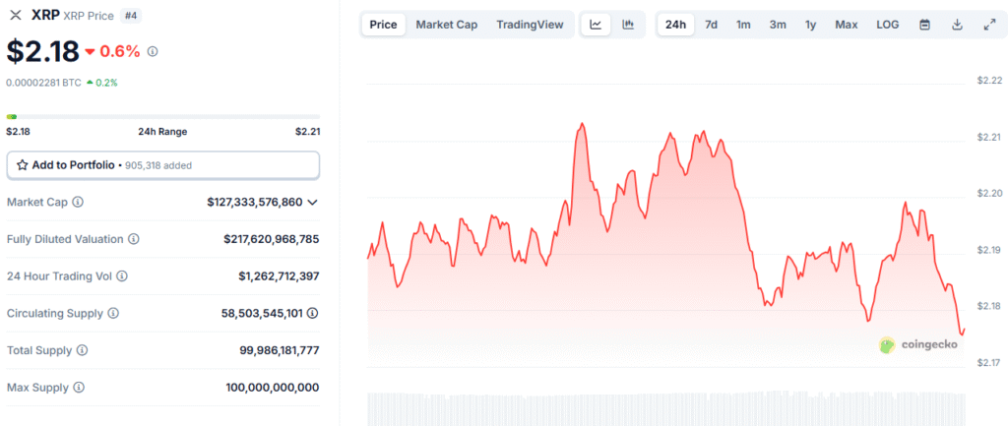Viewport: 1008px width, 426px height.
Task: Switch to line chart view
Action: [x=596, y=25]
